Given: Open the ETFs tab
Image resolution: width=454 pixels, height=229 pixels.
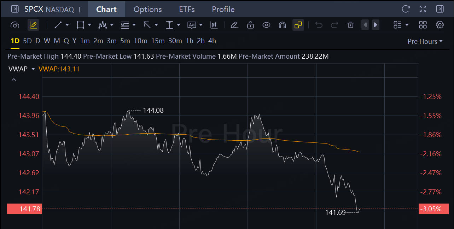Looking at the screenshot, I should 187,9.
